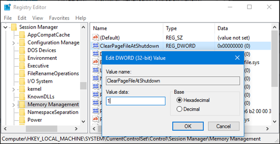Screen dimensions: 280x144
Task: Click the values pane up scroll arrow
Action: 274,27
